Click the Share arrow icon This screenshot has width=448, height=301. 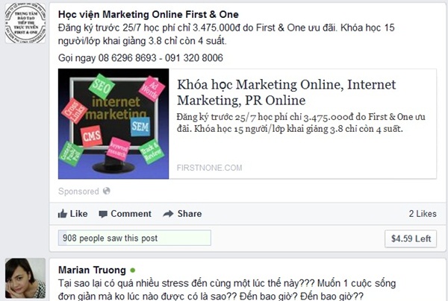(168, 214)
